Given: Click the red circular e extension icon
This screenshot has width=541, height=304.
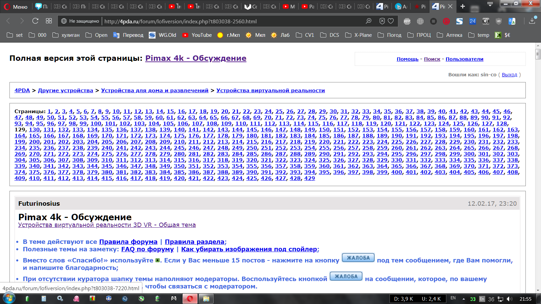Looking at the screenshot, I should point(446,21).
